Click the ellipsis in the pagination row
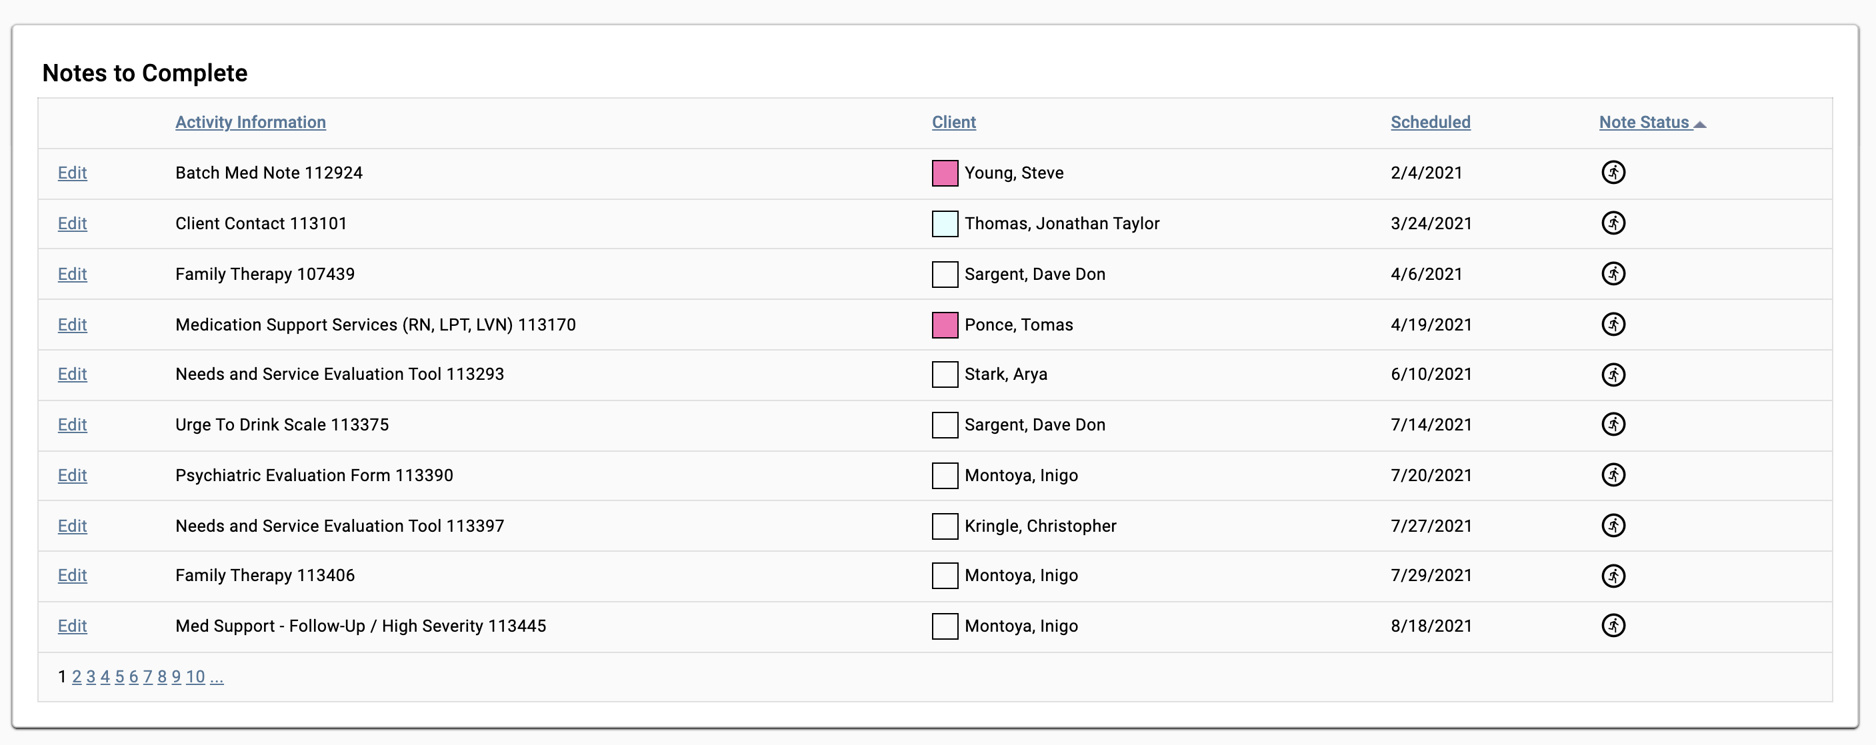The width and height of the screenshot is (1876, 745). click(216, 676)
